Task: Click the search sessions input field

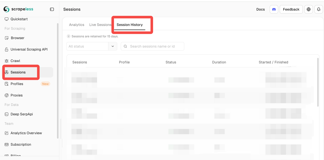Action: coord(156,46)
